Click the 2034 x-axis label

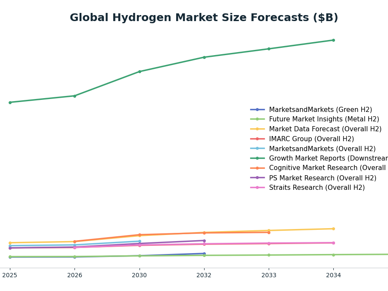[334, 276]
